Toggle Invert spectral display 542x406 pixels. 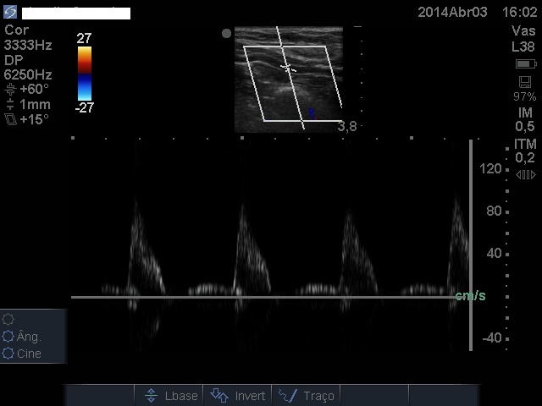(238, 396)
